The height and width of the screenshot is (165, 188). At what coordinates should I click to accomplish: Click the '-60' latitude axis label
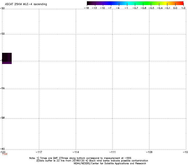pyautogui.click(x=2, y=149)
